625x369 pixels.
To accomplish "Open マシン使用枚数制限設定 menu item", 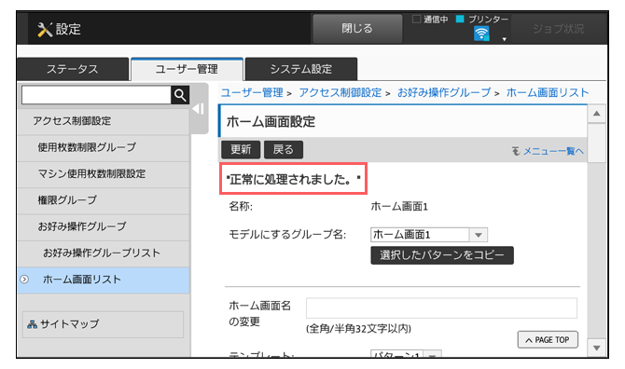I will coord(104,174).
